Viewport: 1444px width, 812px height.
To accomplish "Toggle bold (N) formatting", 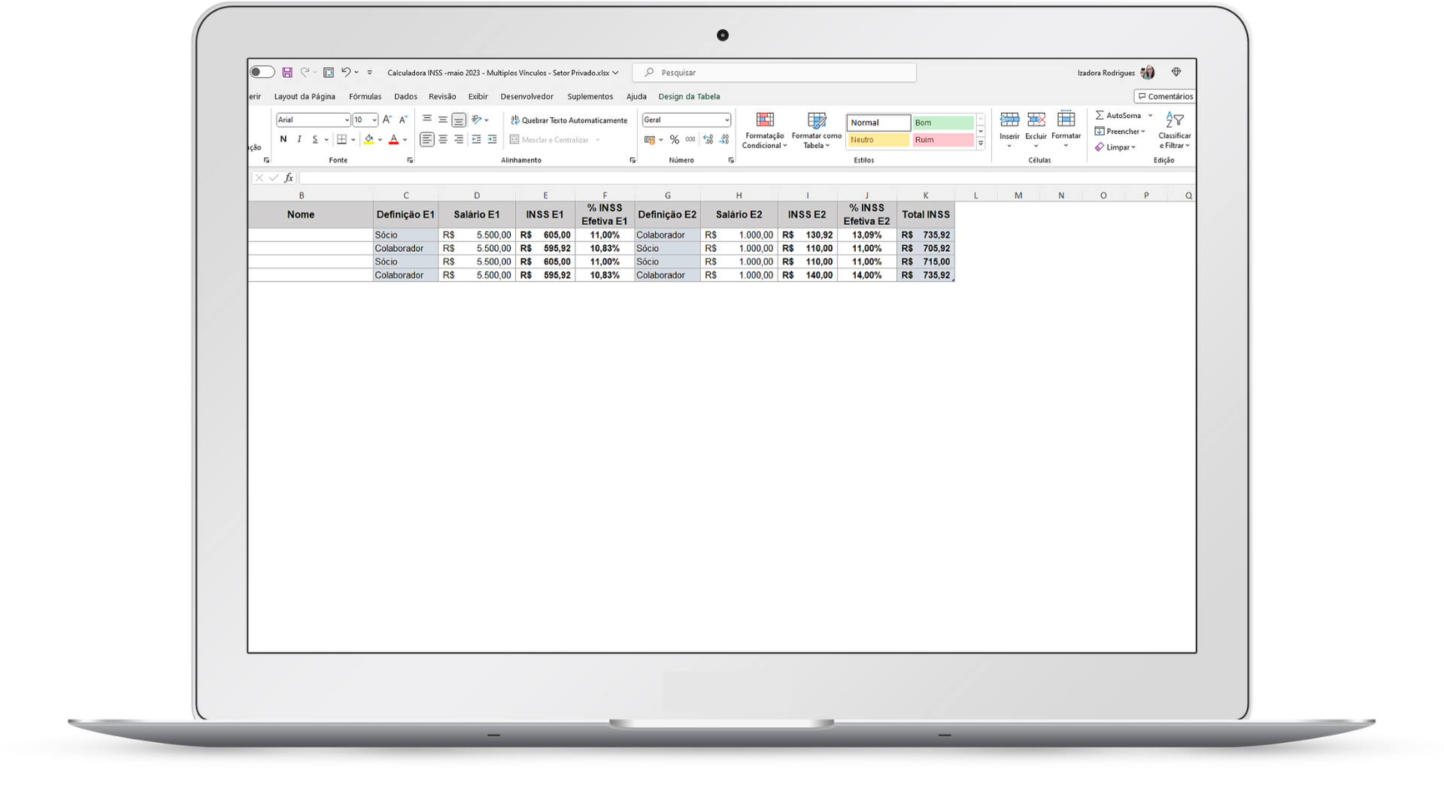I will 284,139.
